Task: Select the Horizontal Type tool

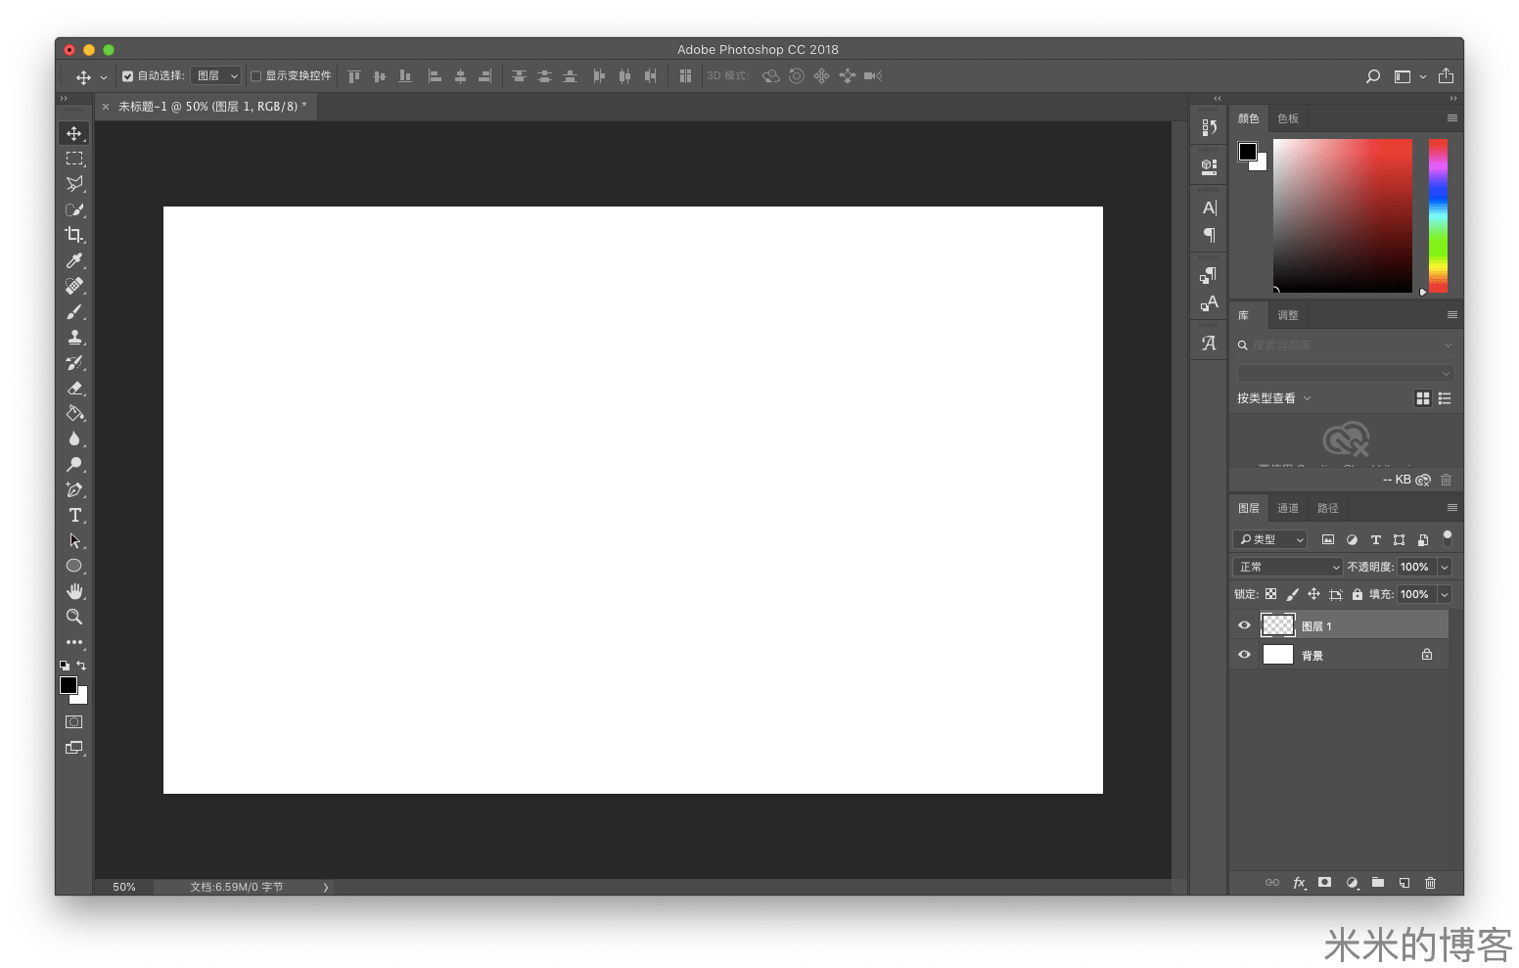Action: pos(74,515)
